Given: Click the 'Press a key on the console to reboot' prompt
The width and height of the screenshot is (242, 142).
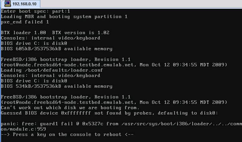Looking at the screenshot, I should point(67,134).
